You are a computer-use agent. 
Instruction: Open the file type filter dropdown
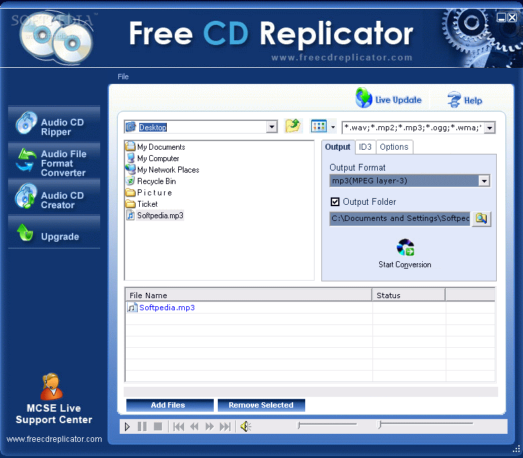(489, 128)
